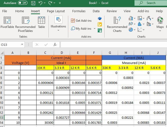Click the Search box in title bar
Image resolution: width=167 pixels, height=127 pixels.
150,3
